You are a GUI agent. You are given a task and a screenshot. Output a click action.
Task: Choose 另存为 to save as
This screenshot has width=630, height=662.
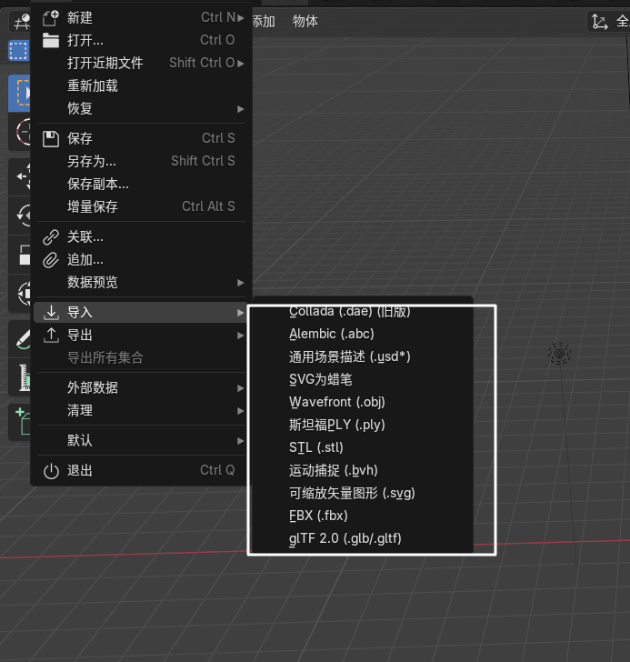(92, 161)
